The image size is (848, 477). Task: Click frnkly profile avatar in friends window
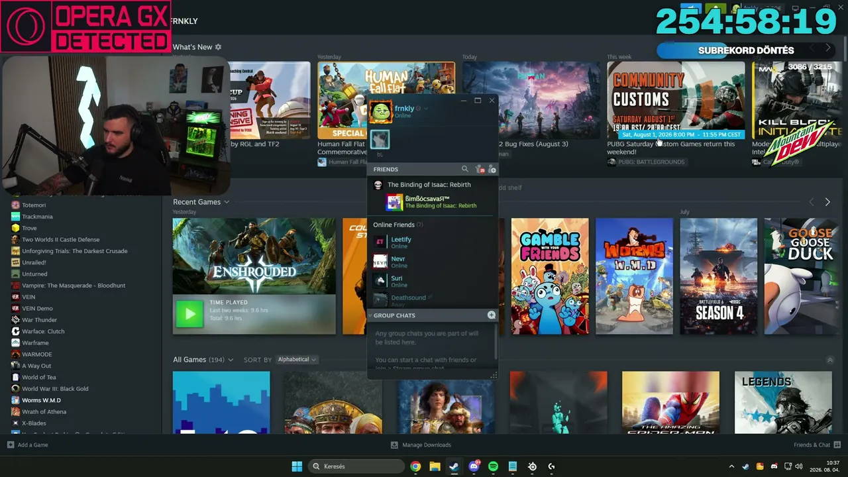pos(381,112)
